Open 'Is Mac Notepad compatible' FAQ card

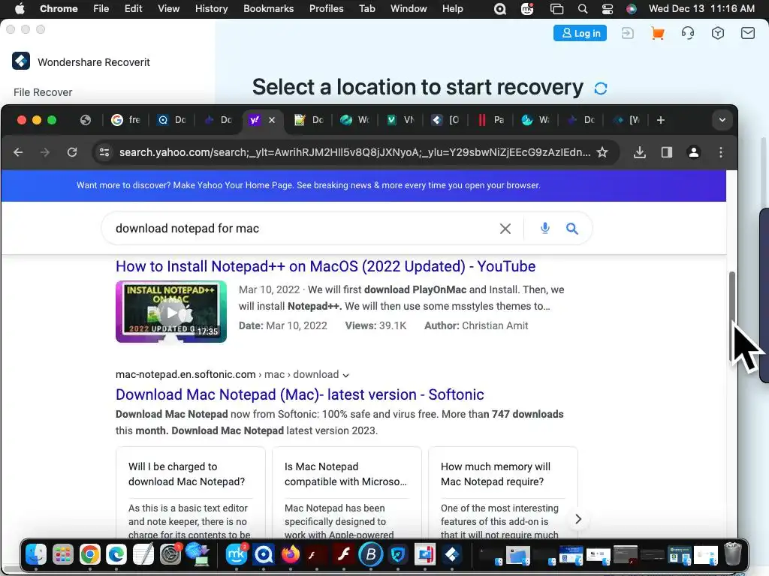(347, 492)
